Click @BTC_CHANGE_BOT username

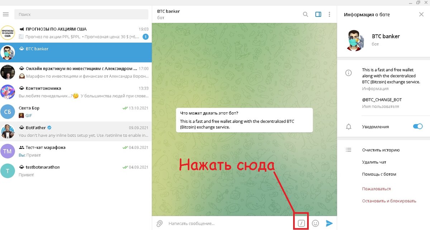pos(382,100)
